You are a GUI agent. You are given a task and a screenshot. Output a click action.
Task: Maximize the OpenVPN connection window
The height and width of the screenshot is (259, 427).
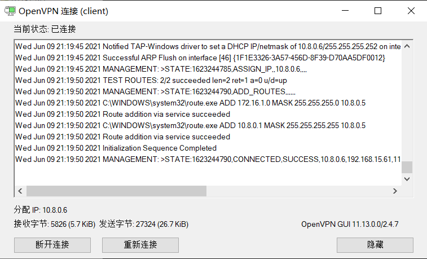(378, 11)
